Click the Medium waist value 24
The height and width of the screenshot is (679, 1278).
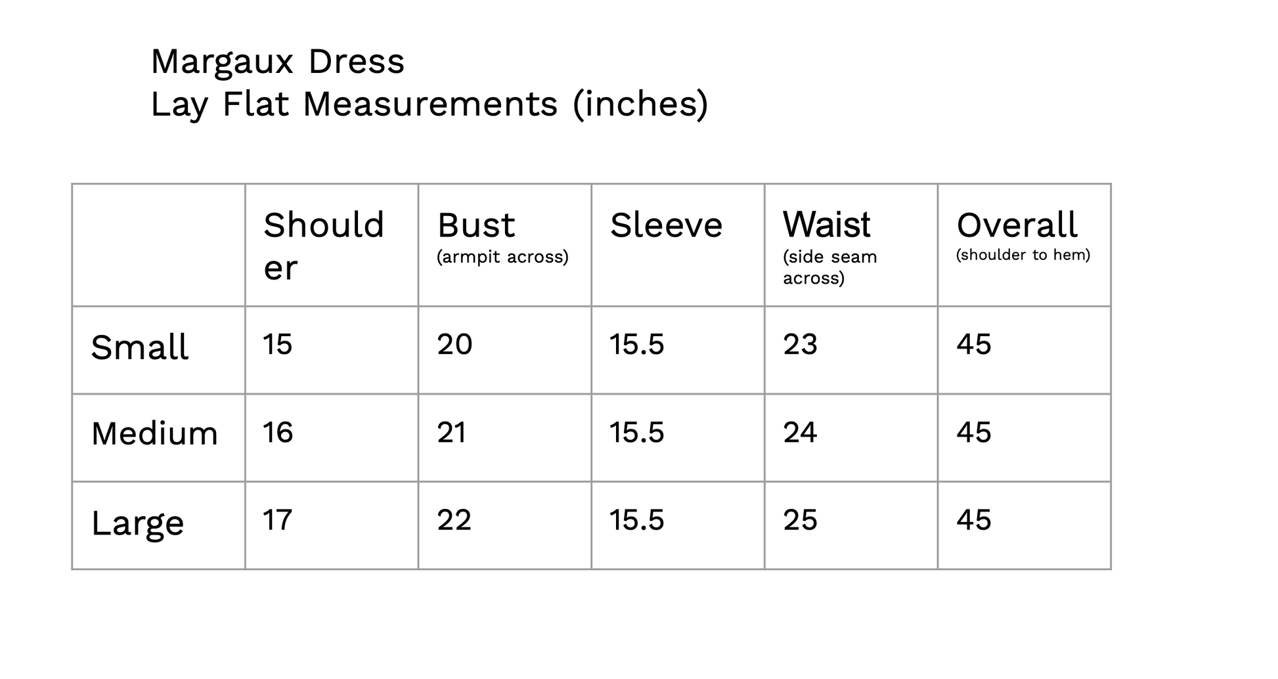800,433
